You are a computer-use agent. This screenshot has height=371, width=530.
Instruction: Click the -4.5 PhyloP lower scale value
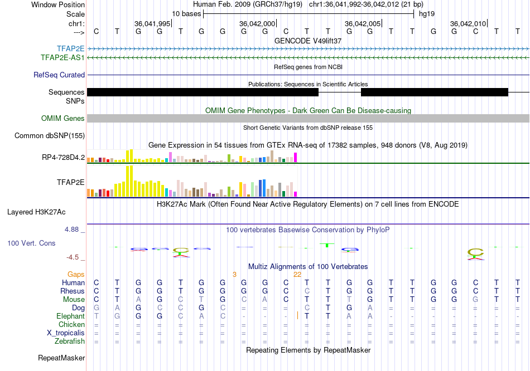(x=73, y=257)
